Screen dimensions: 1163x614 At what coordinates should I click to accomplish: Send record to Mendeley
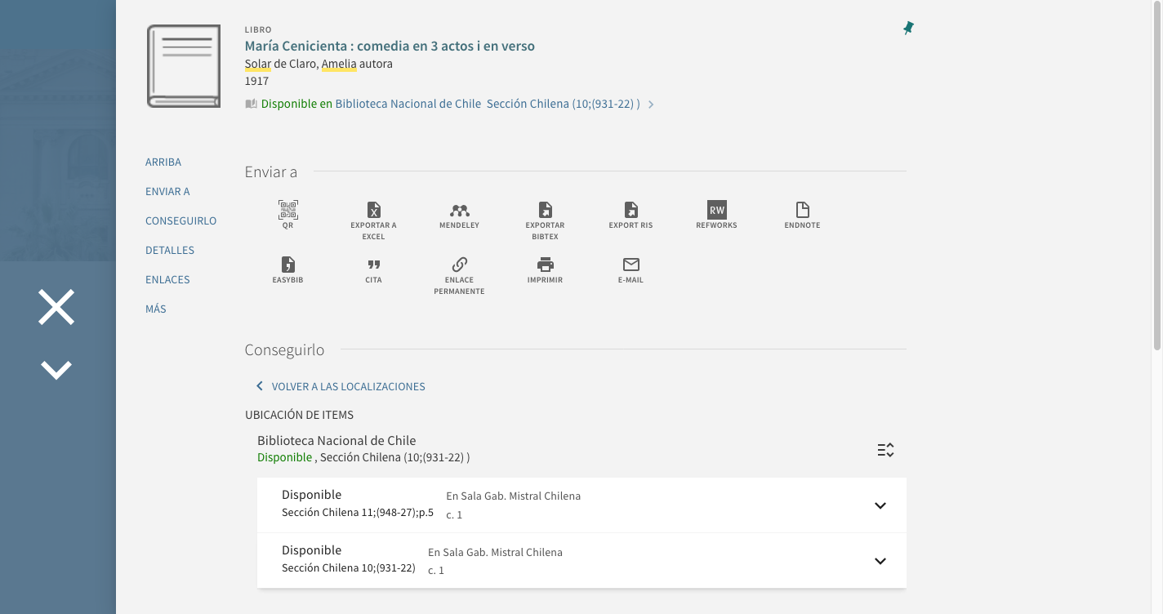(x=459, y=211)
